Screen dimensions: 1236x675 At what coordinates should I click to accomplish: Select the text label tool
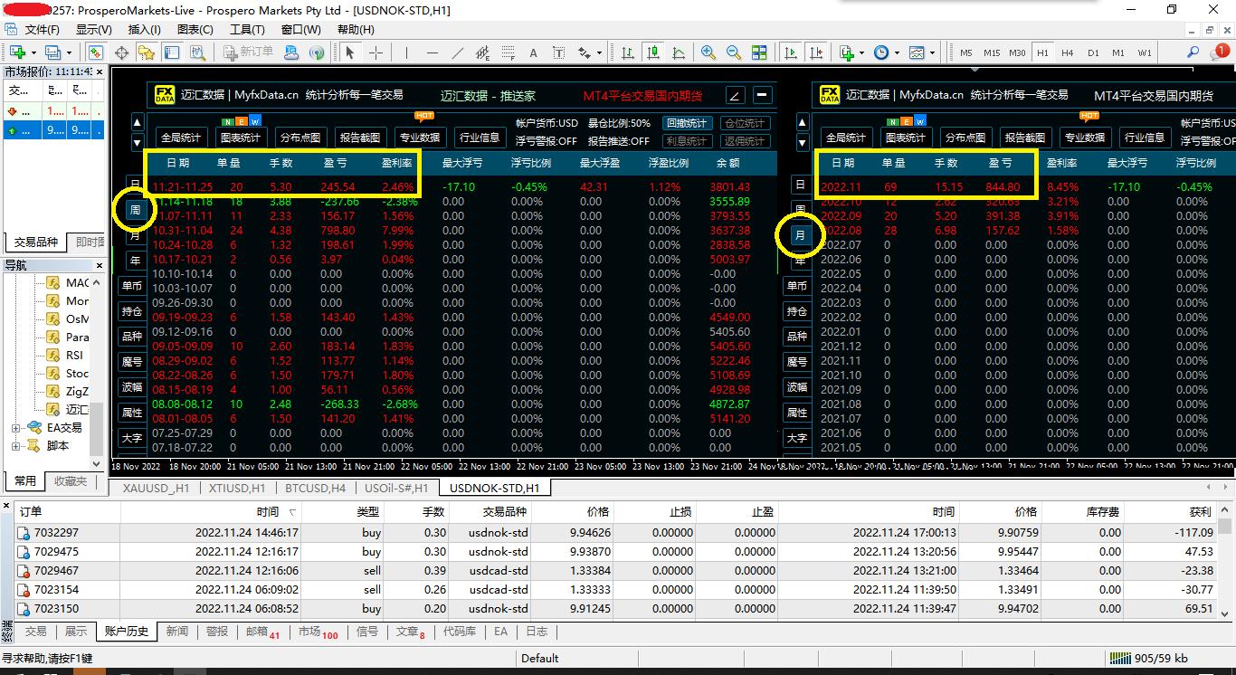(533, 52)
